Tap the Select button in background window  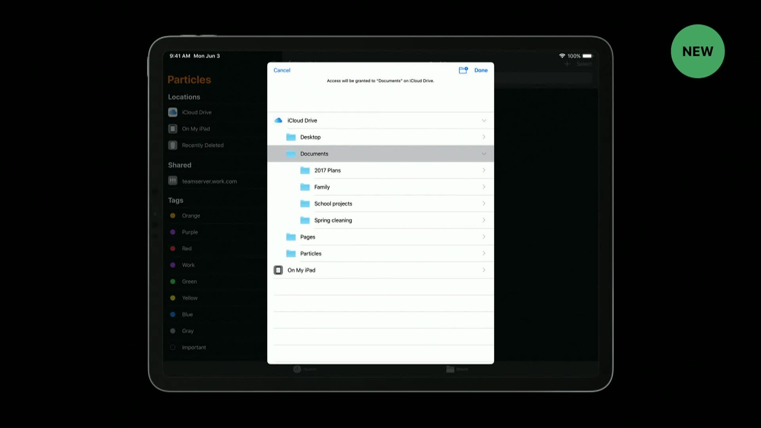(x=584, y=64)
